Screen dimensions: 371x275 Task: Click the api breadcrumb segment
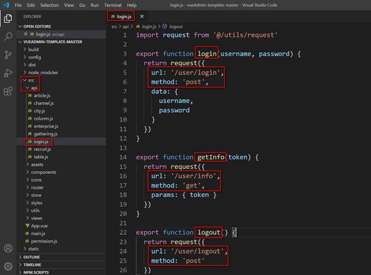coord(126,26)
